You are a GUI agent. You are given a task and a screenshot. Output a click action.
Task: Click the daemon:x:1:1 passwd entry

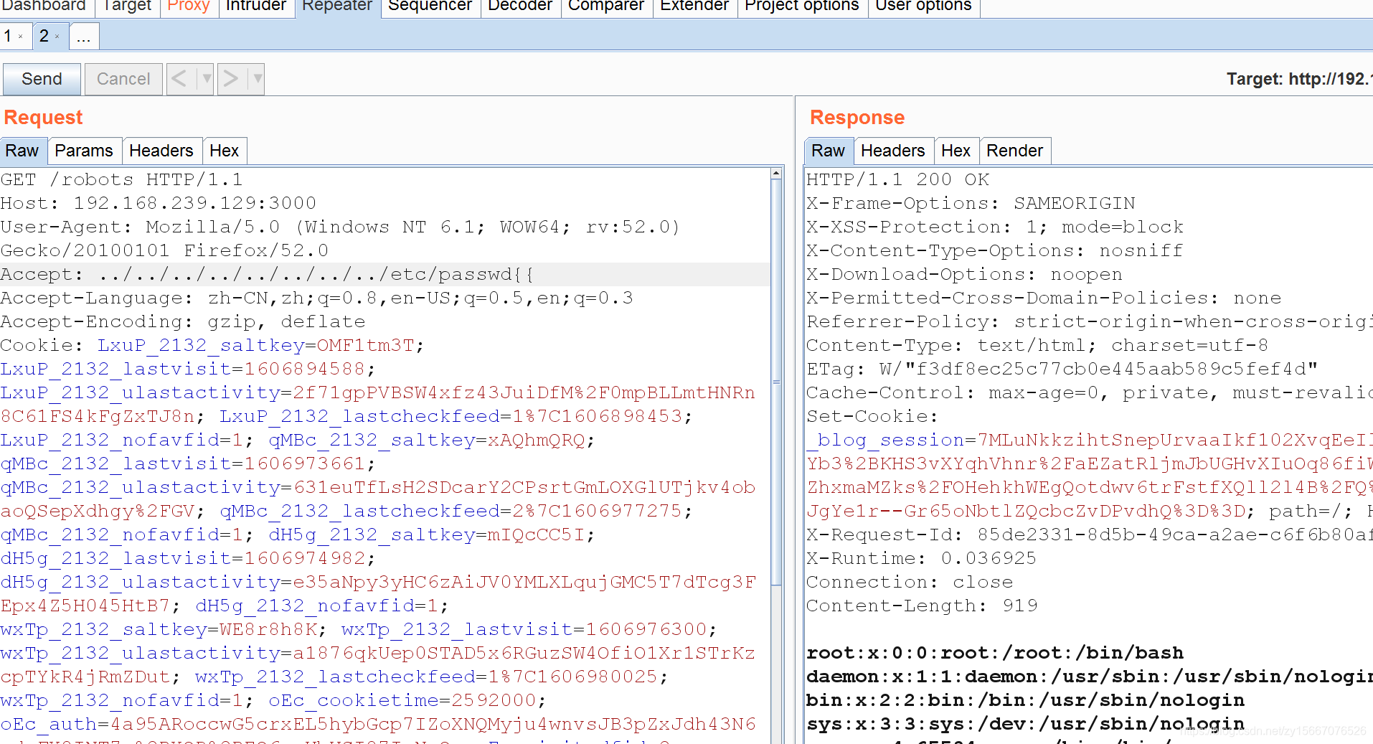[x=1090, y=677]
